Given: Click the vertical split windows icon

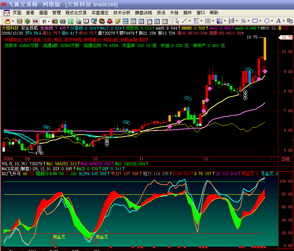Looking at the screenshot, I should (x=133, y=21).
